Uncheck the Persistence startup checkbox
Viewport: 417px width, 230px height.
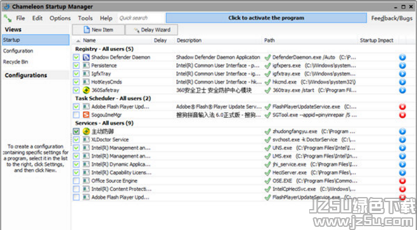coord(76,65)
